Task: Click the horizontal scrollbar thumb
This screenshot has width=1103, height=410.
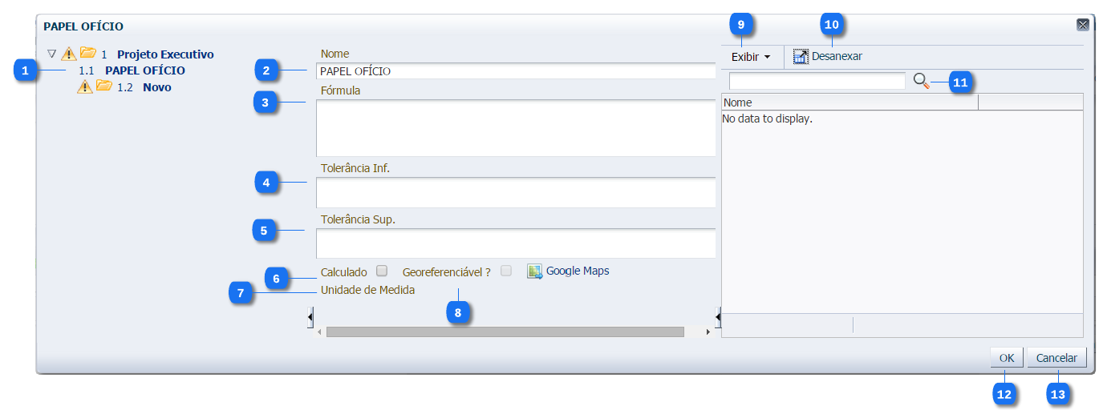Action: [x=505, y=332]
